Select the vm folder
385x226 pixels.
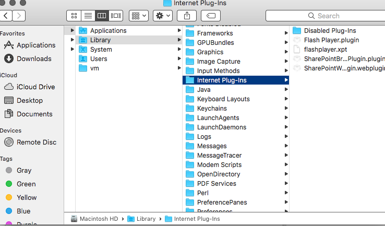(x=129, y=68)
